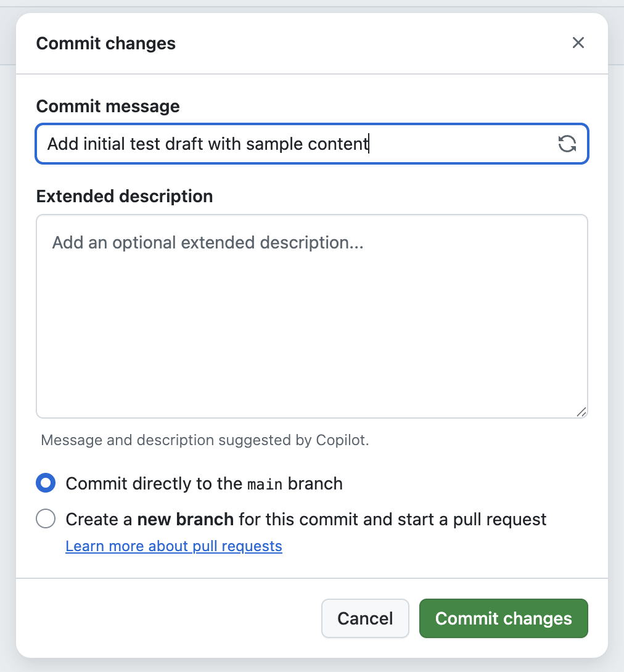Choose the Create a new branch radio button

[46, 518]
